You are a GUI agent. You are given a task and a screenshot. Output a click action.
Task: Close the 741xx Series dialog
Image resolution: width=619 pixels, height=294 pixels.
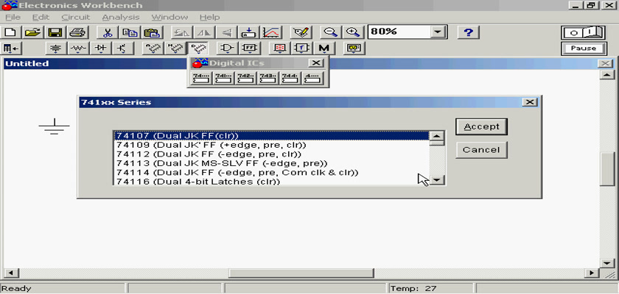529,102
